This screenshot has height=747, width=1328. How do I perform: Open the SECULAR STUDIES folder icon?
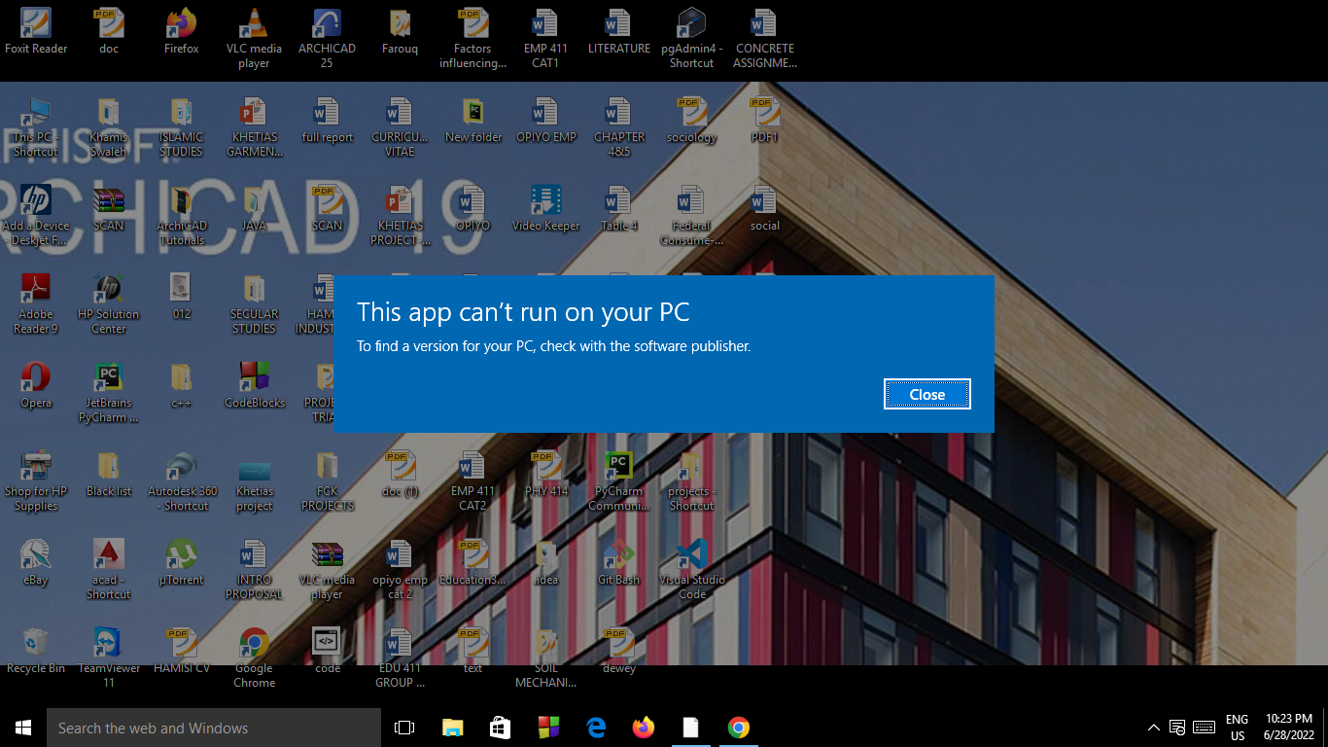[254, 304]
